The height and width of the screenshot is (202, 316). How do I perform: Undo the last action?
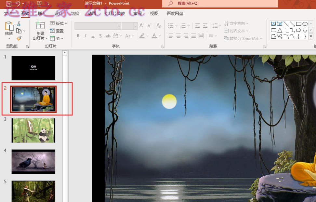(18, 4)
